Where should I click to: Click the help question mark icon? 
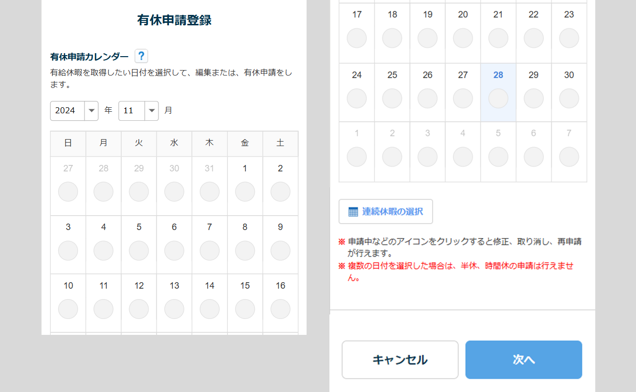click(141, 56)
